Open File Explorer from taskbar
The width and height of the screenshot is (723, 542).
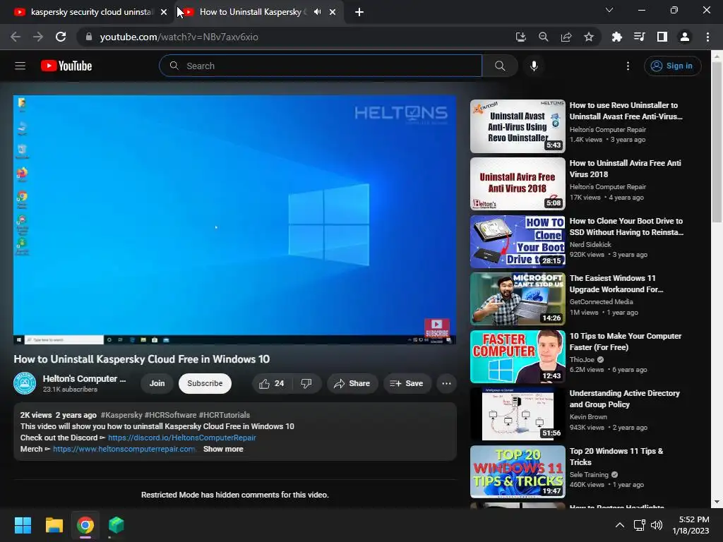click(54, 525)
